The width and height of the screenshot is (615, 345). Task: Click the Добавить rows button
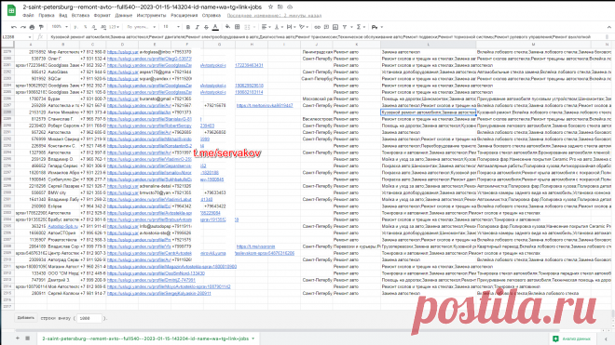click(x=26, y=318)
